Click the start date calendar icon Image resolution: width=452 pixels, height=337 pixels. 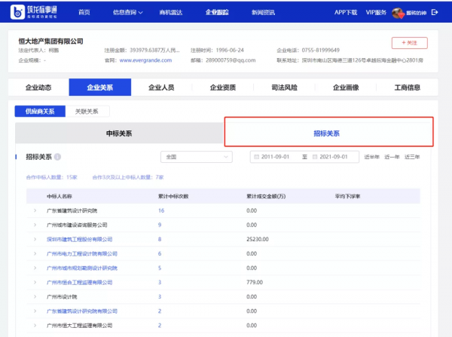(256, 157)
